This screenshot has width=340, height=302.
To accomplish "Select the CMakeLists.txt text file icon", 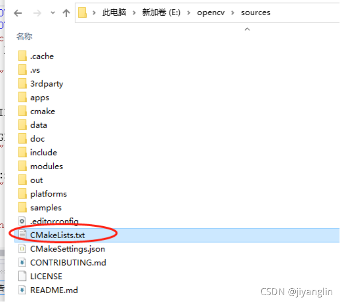I will 22,235.
